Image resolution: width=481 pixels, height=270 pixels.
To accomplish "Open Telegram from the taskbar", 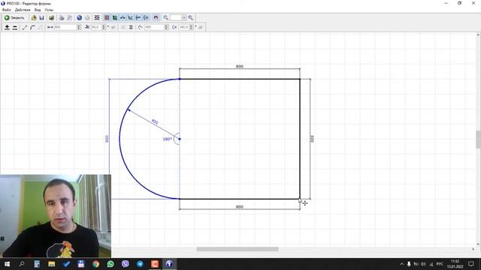I will [140, 264].
